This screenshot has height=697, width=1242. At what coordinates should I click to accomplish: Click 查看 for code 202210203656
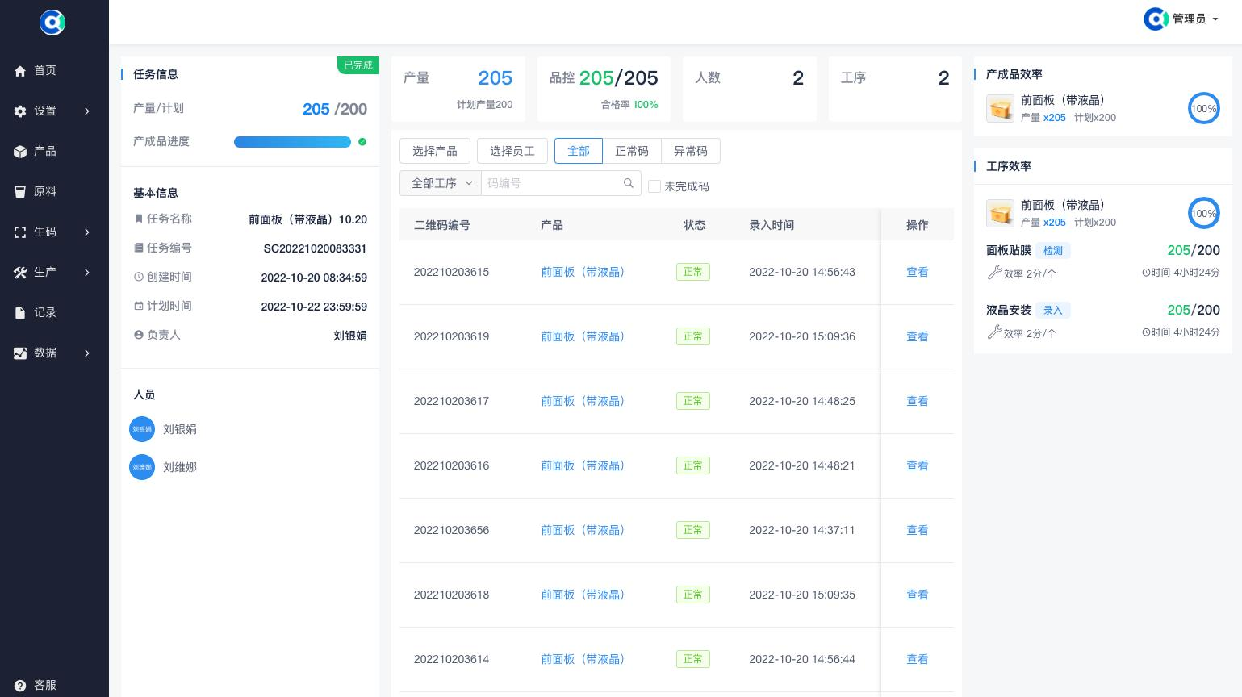tap(918, 531)
